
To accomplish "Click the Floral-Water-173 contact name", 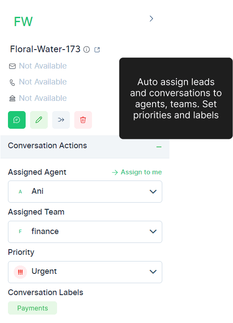I will [x=45, y=49].
